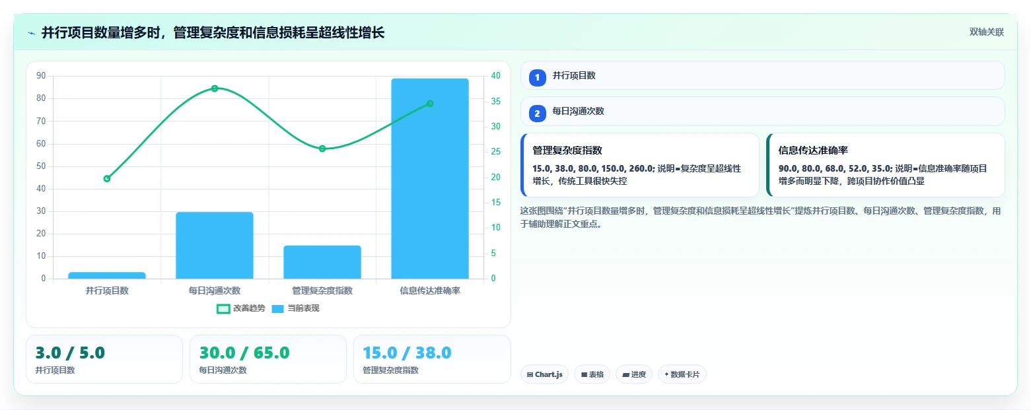Click the line point above 并行项目数
This screenshot has height=410, width=1031.
(107, 178)
